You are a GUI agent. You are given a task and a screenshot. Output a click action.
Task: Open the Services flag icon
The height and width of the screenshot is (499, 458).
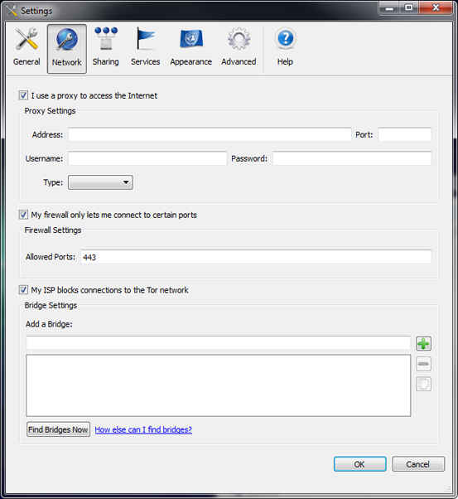click(x=146, y=38)
